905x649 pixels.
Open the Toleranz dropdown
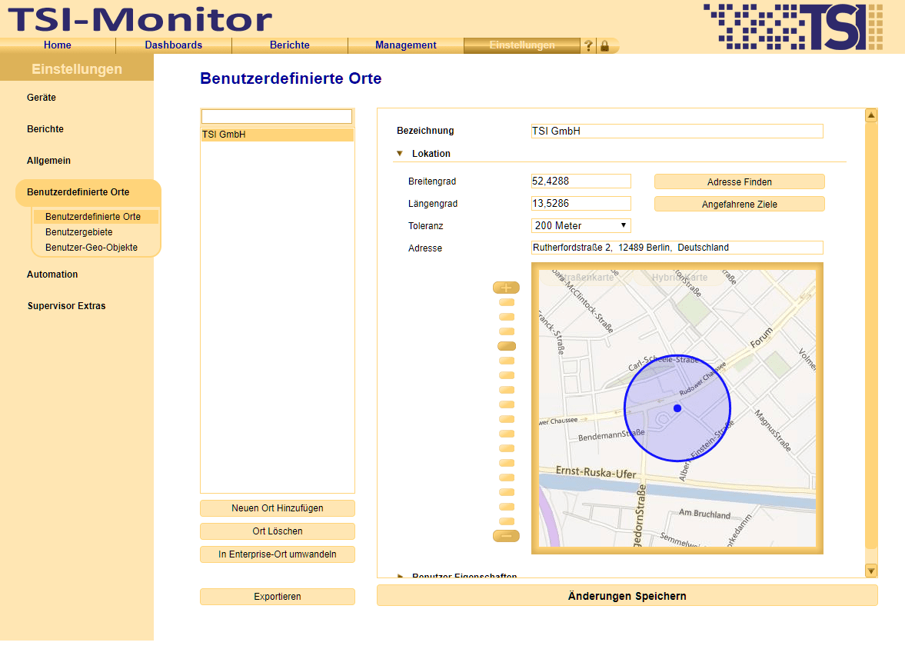pos(581,226)
